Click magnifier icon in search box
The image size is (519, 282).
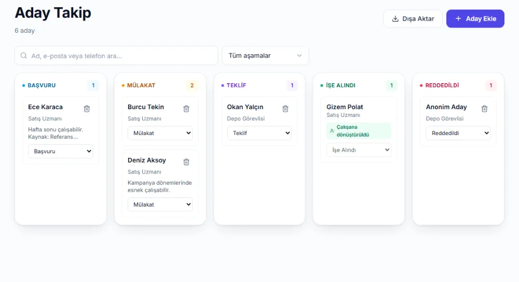(24, 56)
